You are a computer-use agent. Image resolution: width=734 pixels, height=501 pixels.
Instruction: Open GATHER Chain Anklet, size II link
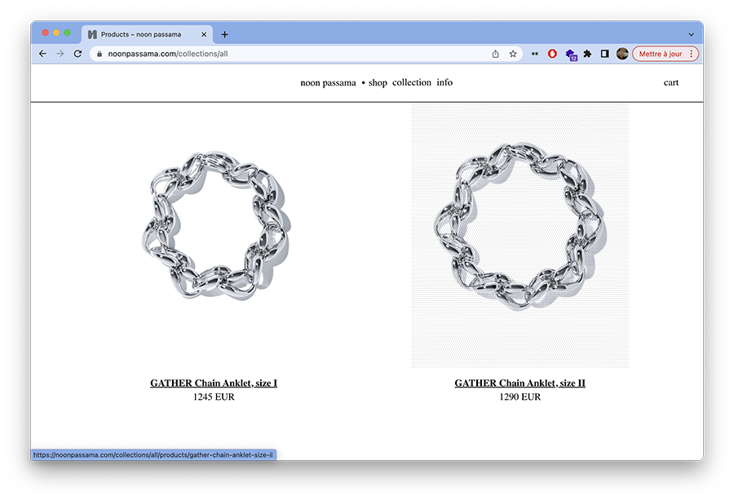tap(520, 383)
